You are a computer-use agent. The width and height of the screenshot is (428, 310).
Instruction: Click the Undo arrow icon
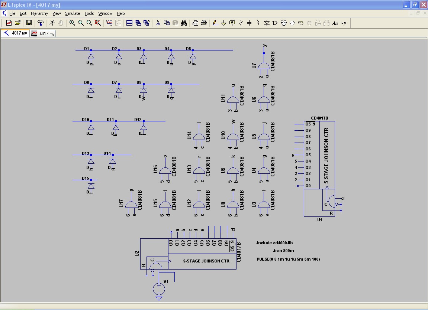coord(300,23)
